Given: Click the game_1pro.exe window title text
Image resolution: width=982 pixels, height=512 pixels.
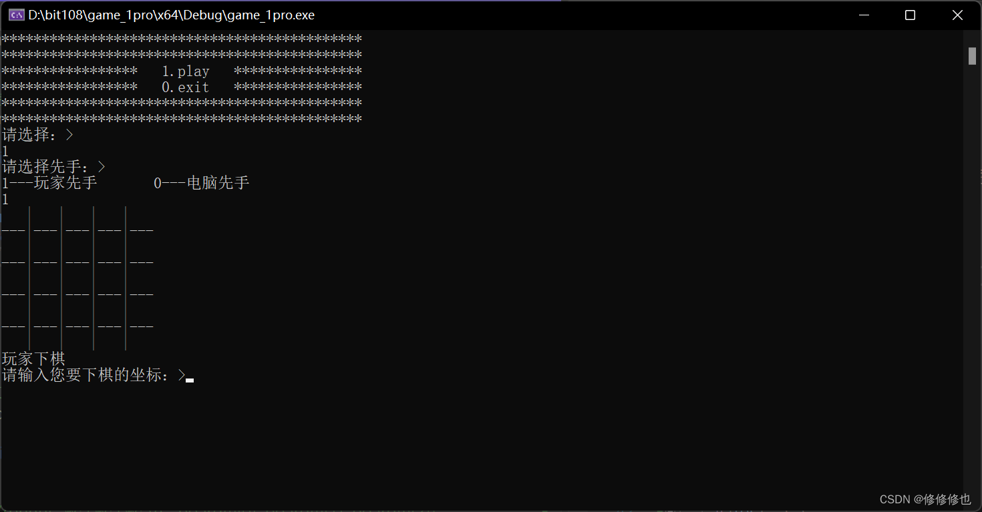Looking at the screenshot, I should pyautogui.click(x=171, y=15).
